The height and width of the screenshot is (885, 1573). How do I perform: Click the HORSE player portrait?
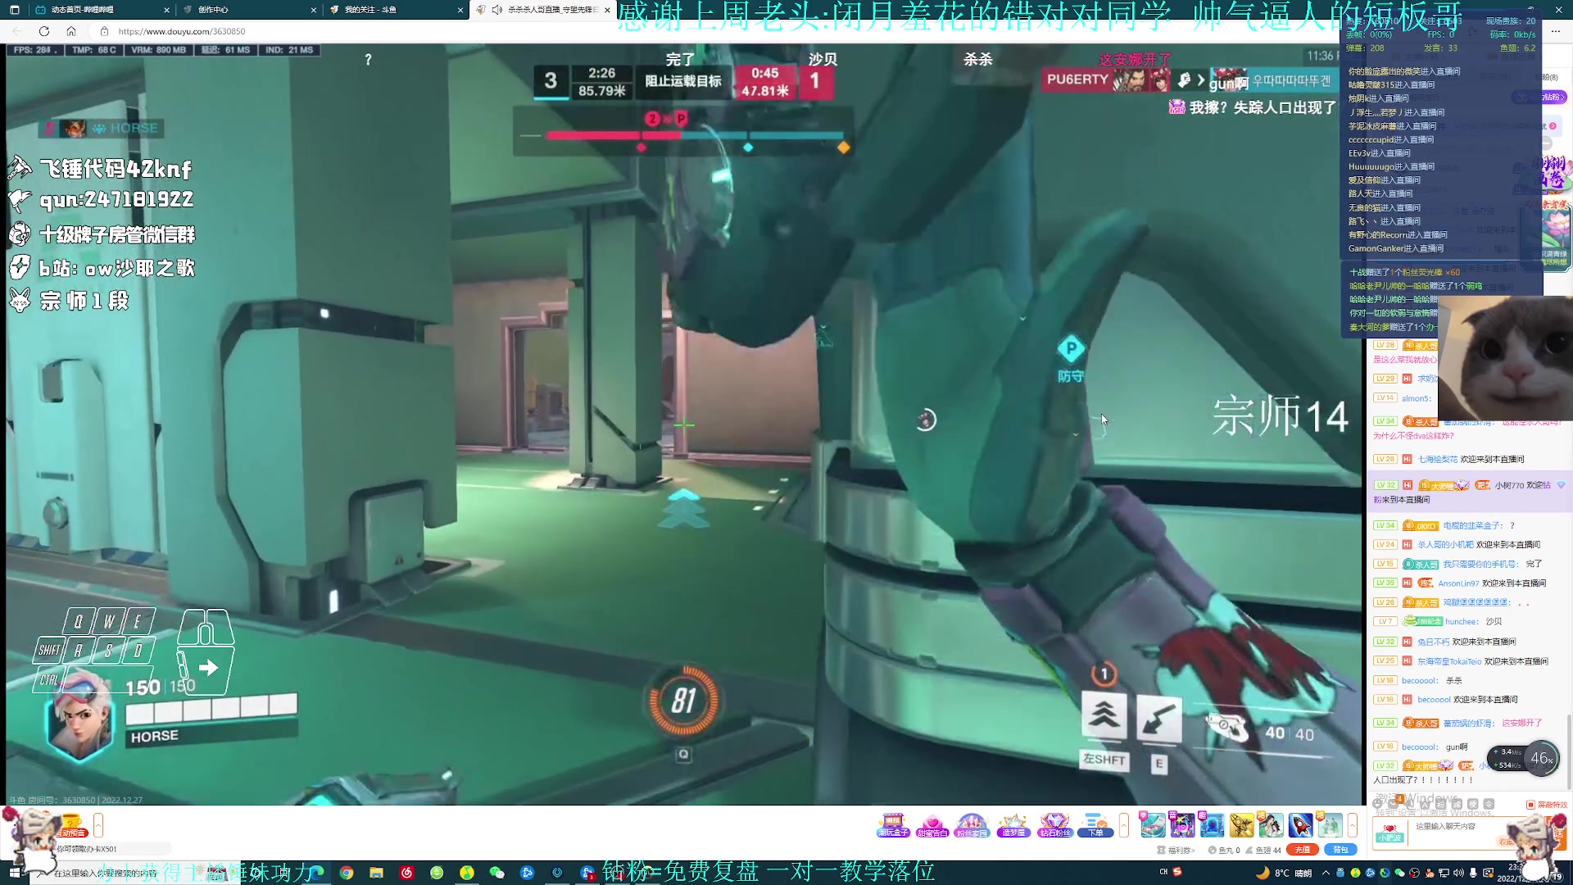[x=79, y=717]
